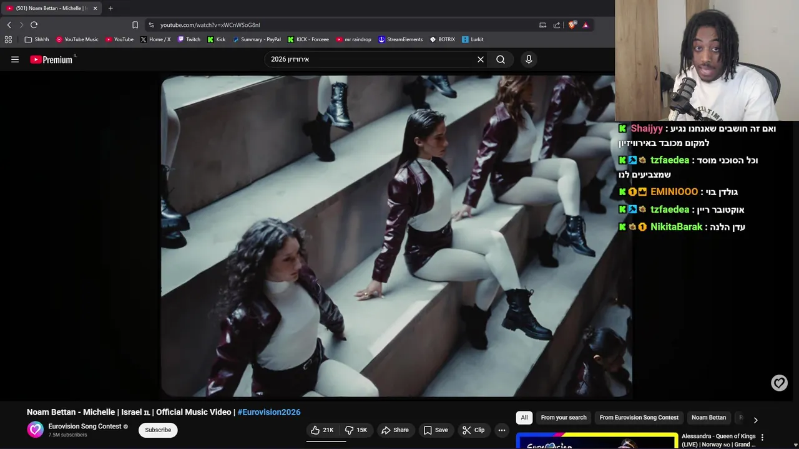Open the Home / X bookmark
The image size is (799, 449).
pos(155,39)
